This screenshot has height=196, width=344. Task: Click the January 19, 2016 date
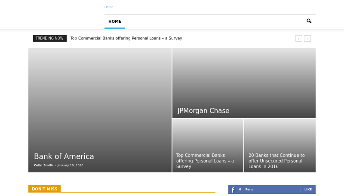tap(70, 165)
